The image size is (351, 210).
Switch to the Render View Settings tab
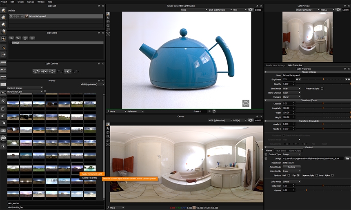(275, 65)
